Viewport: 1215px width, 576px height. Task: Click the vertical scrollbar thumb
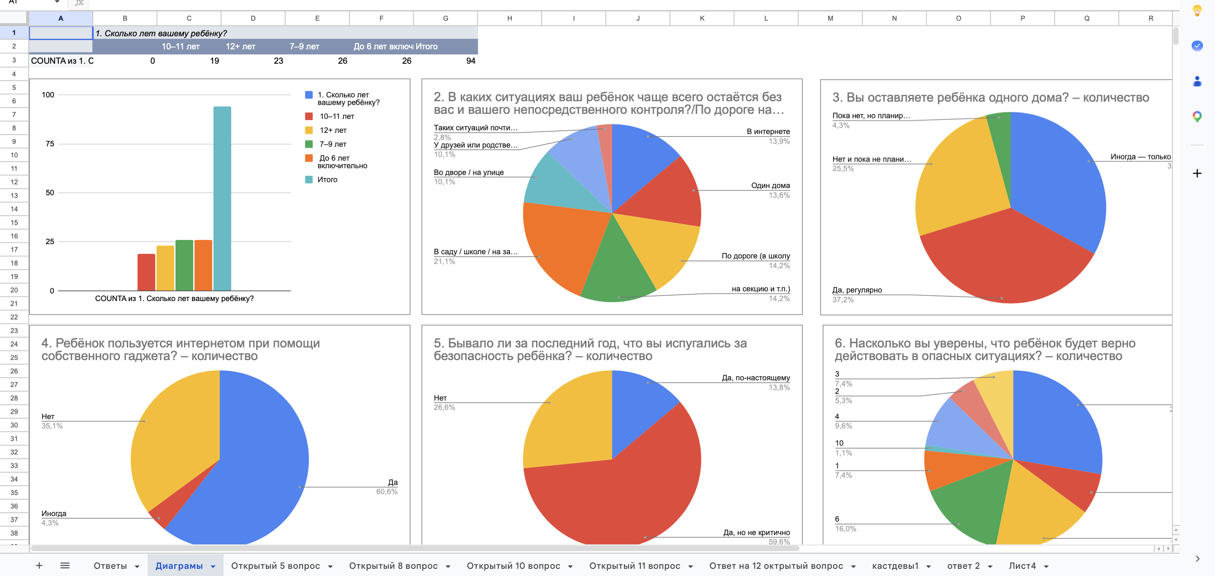click(1176, 36)
